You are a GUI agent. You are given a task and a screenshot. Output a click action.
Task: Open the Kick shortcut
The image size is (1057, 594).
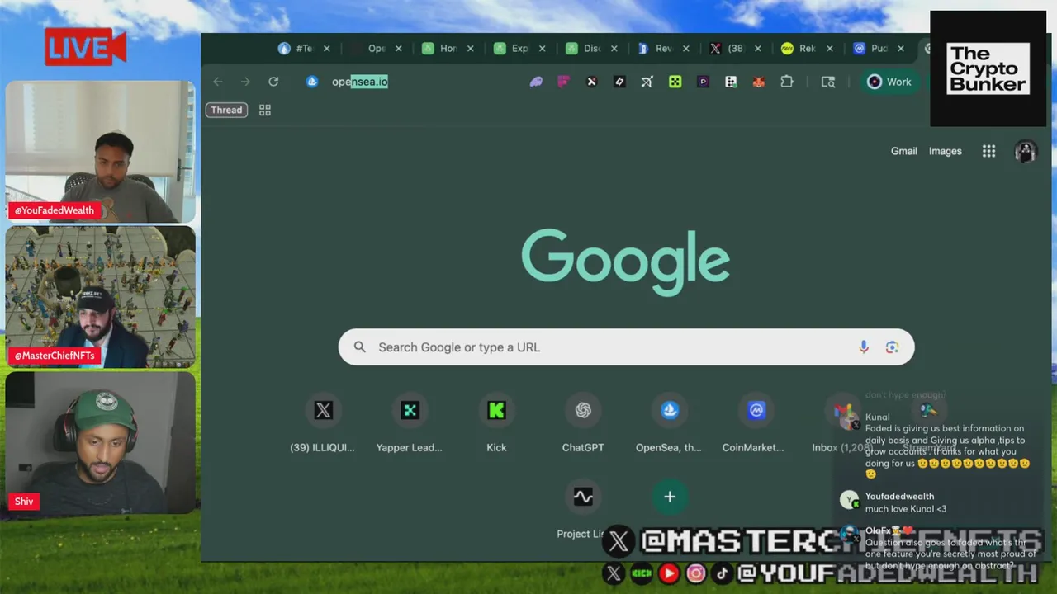496,424
